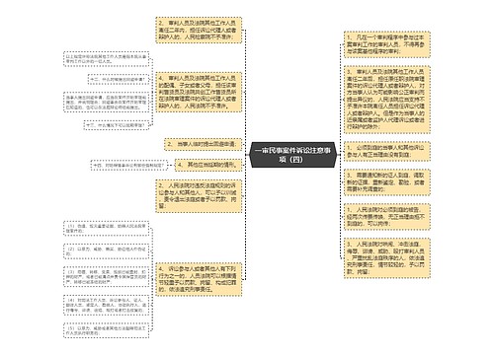Select sub-node '(2) 以暴力、威胁、贿买'
Viewport: 494px width, 355px height.
[x=106, y=251]
